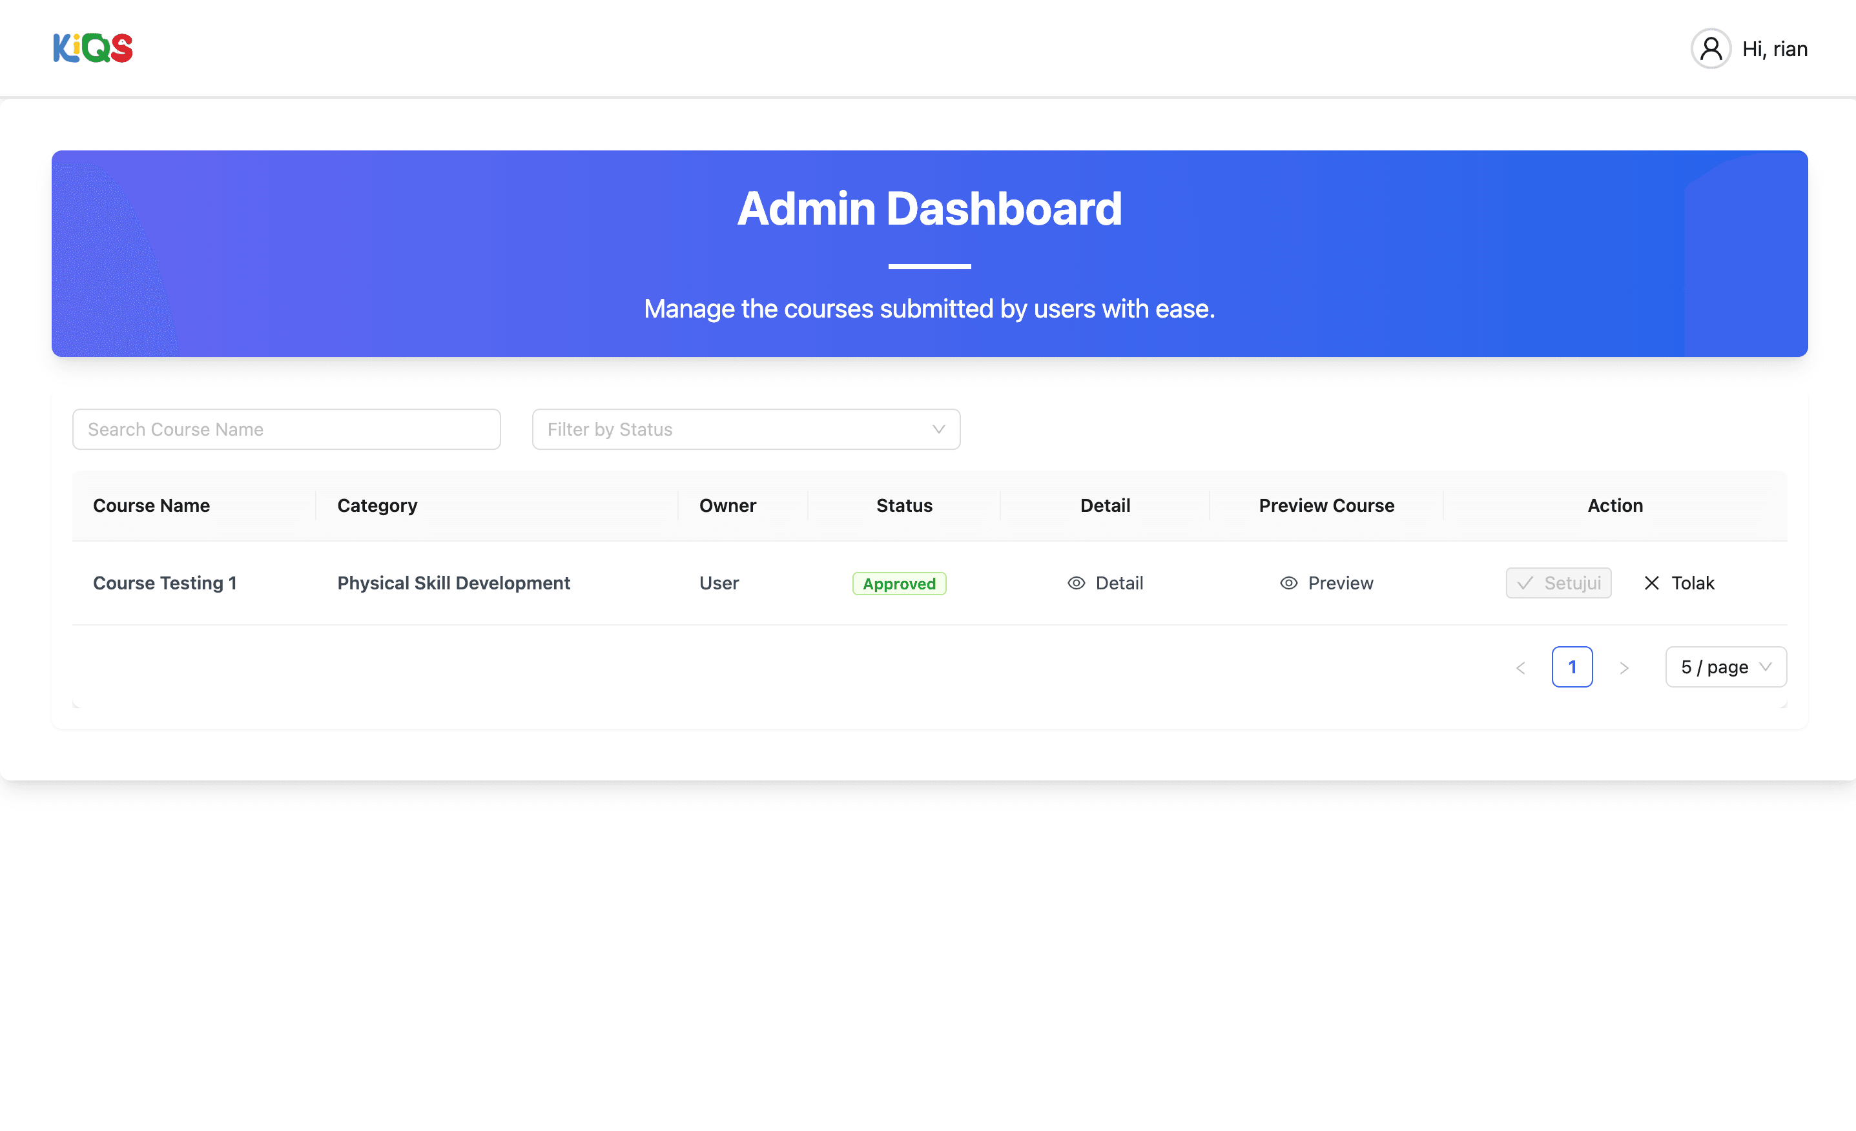1856x1131 pixels.
Task: Click the eye icon next to Preview
Action: pos(1288,583)
